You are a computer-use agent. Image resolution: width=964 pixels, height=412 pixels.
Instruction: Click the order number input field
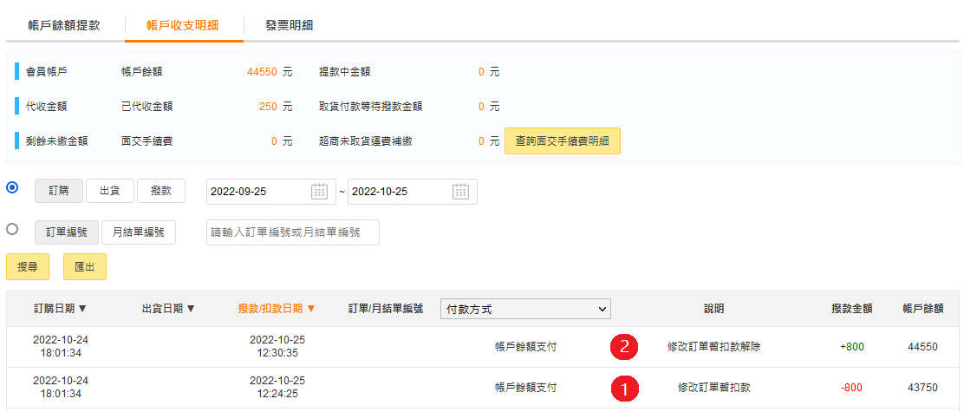292,232
